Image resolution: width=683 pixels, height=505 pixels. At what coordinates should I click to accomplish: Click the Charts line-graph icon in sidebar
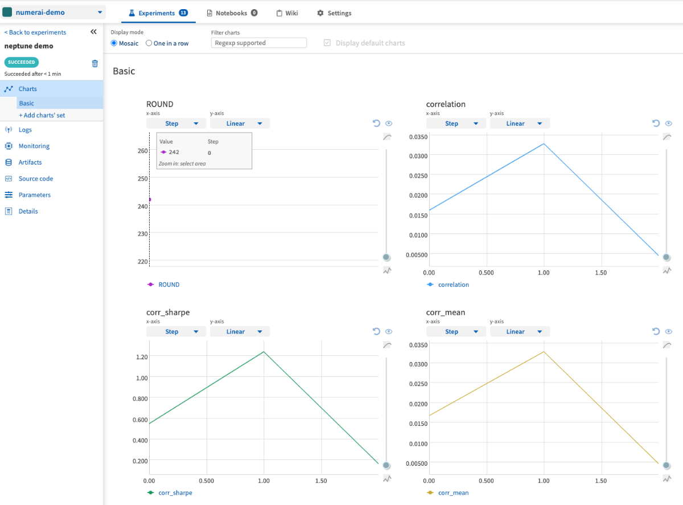tap(9, 89)
